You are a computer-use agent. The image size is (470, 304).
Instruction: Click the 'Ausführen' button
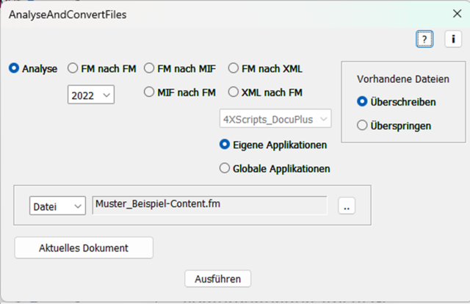coord(218,278)
